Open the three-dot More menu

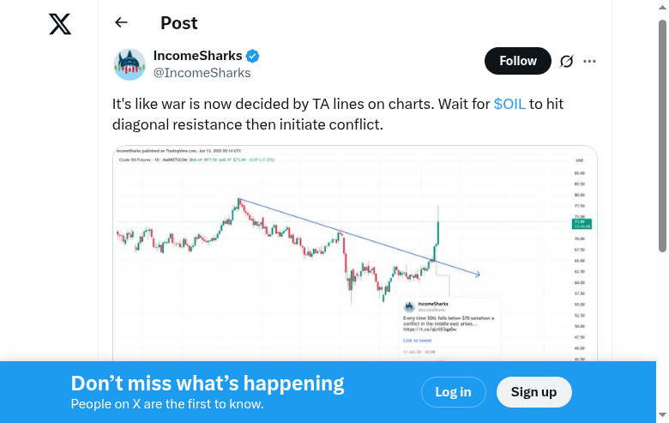[589, 61]
